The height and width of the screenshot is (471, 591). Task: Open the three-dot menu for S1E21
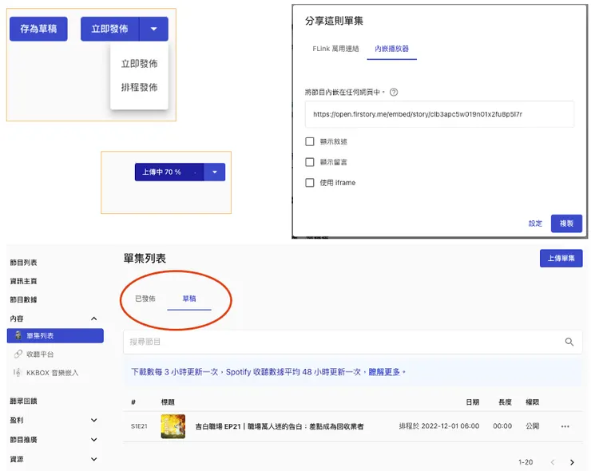565,426
